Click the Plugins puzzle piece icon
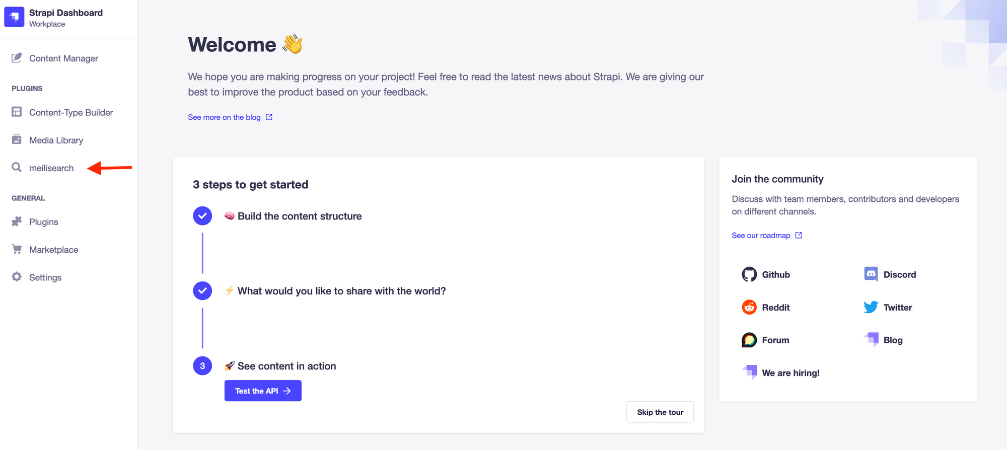 point(17,221)
